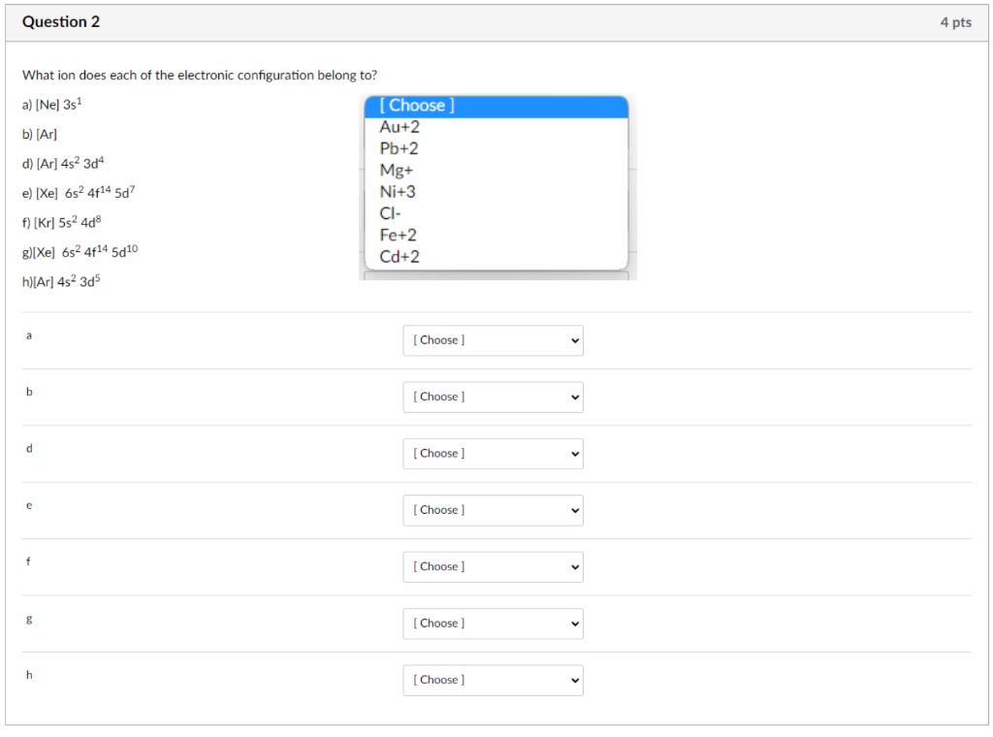
Task: Select Ni+3 in the option list
Action: pos(496,192)
